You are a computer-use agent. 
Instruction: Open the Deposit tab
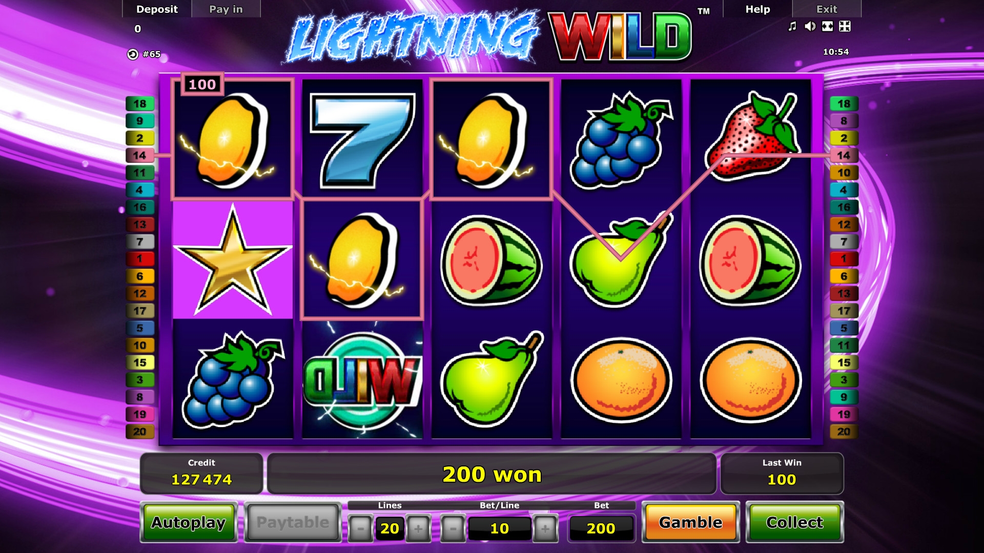[x=157, y=9]
